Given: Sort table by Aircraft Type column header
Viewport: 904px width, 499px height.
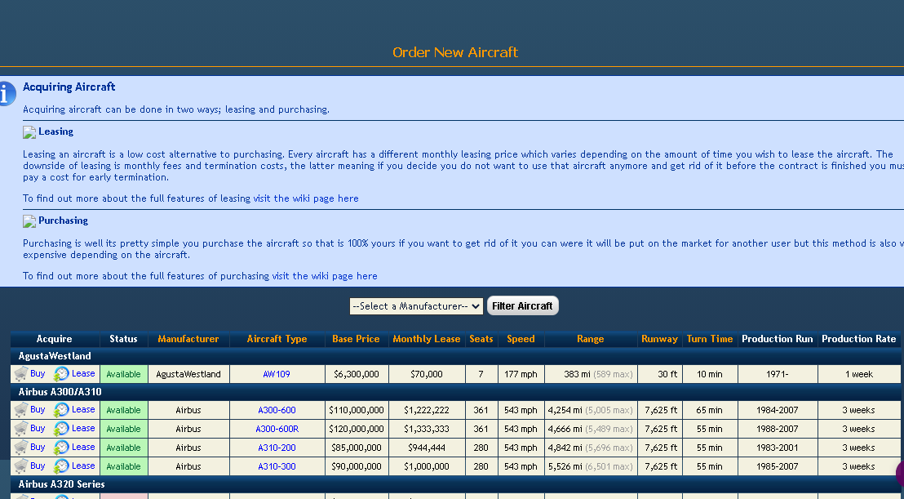Looking at the screenshot, I should click(277, 339).
